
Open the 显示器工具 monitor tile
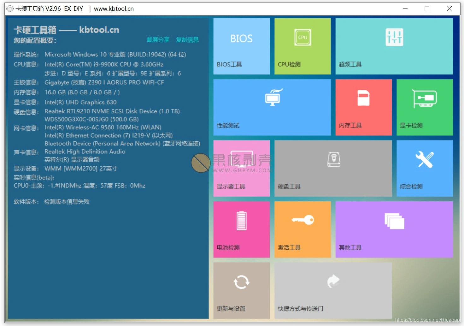(x=241, y=169)
